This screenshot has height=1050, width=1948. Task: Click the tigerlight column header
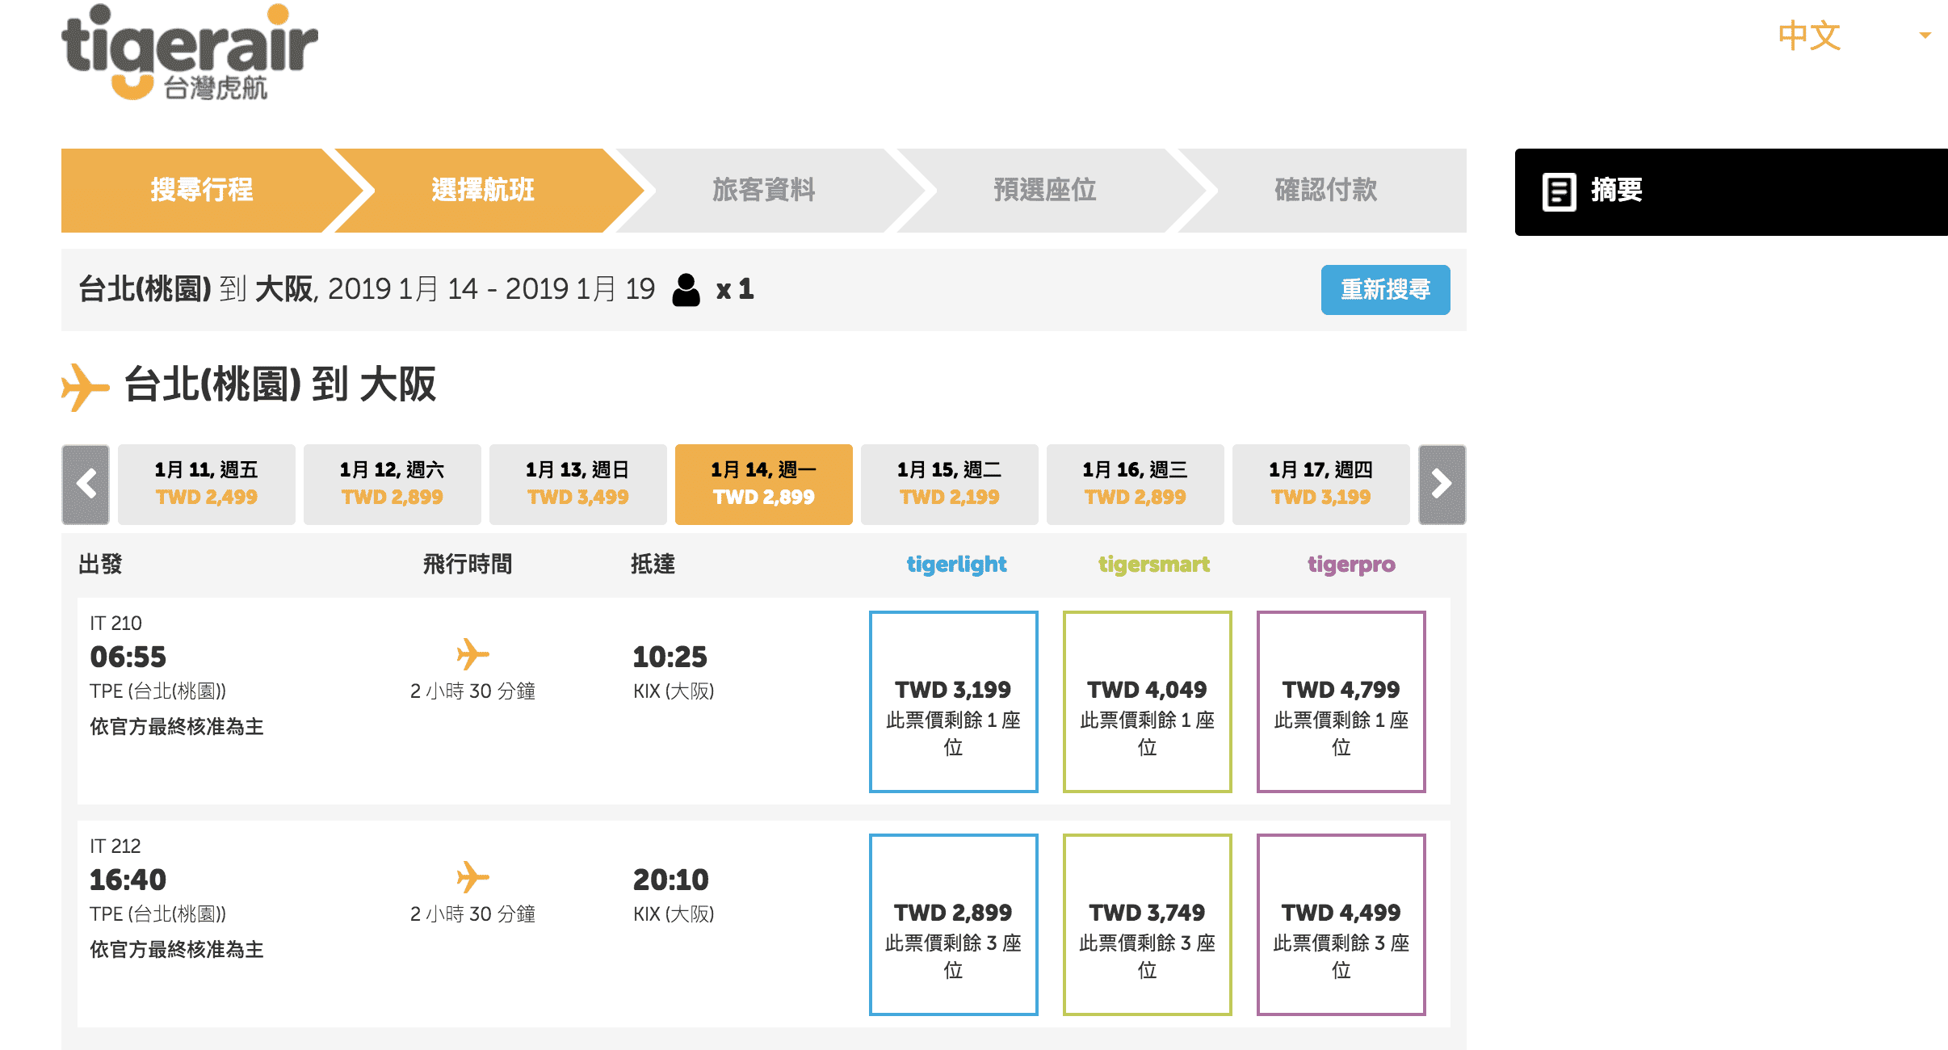coord(956,565)
